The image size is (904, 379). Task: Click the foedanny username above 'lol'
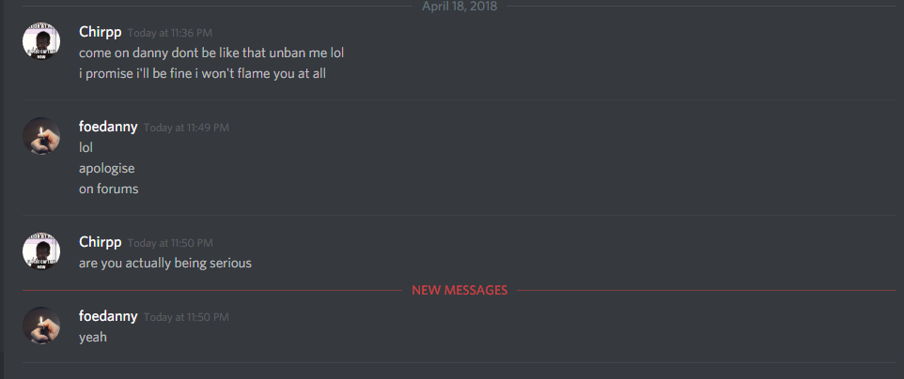point(108,127)
